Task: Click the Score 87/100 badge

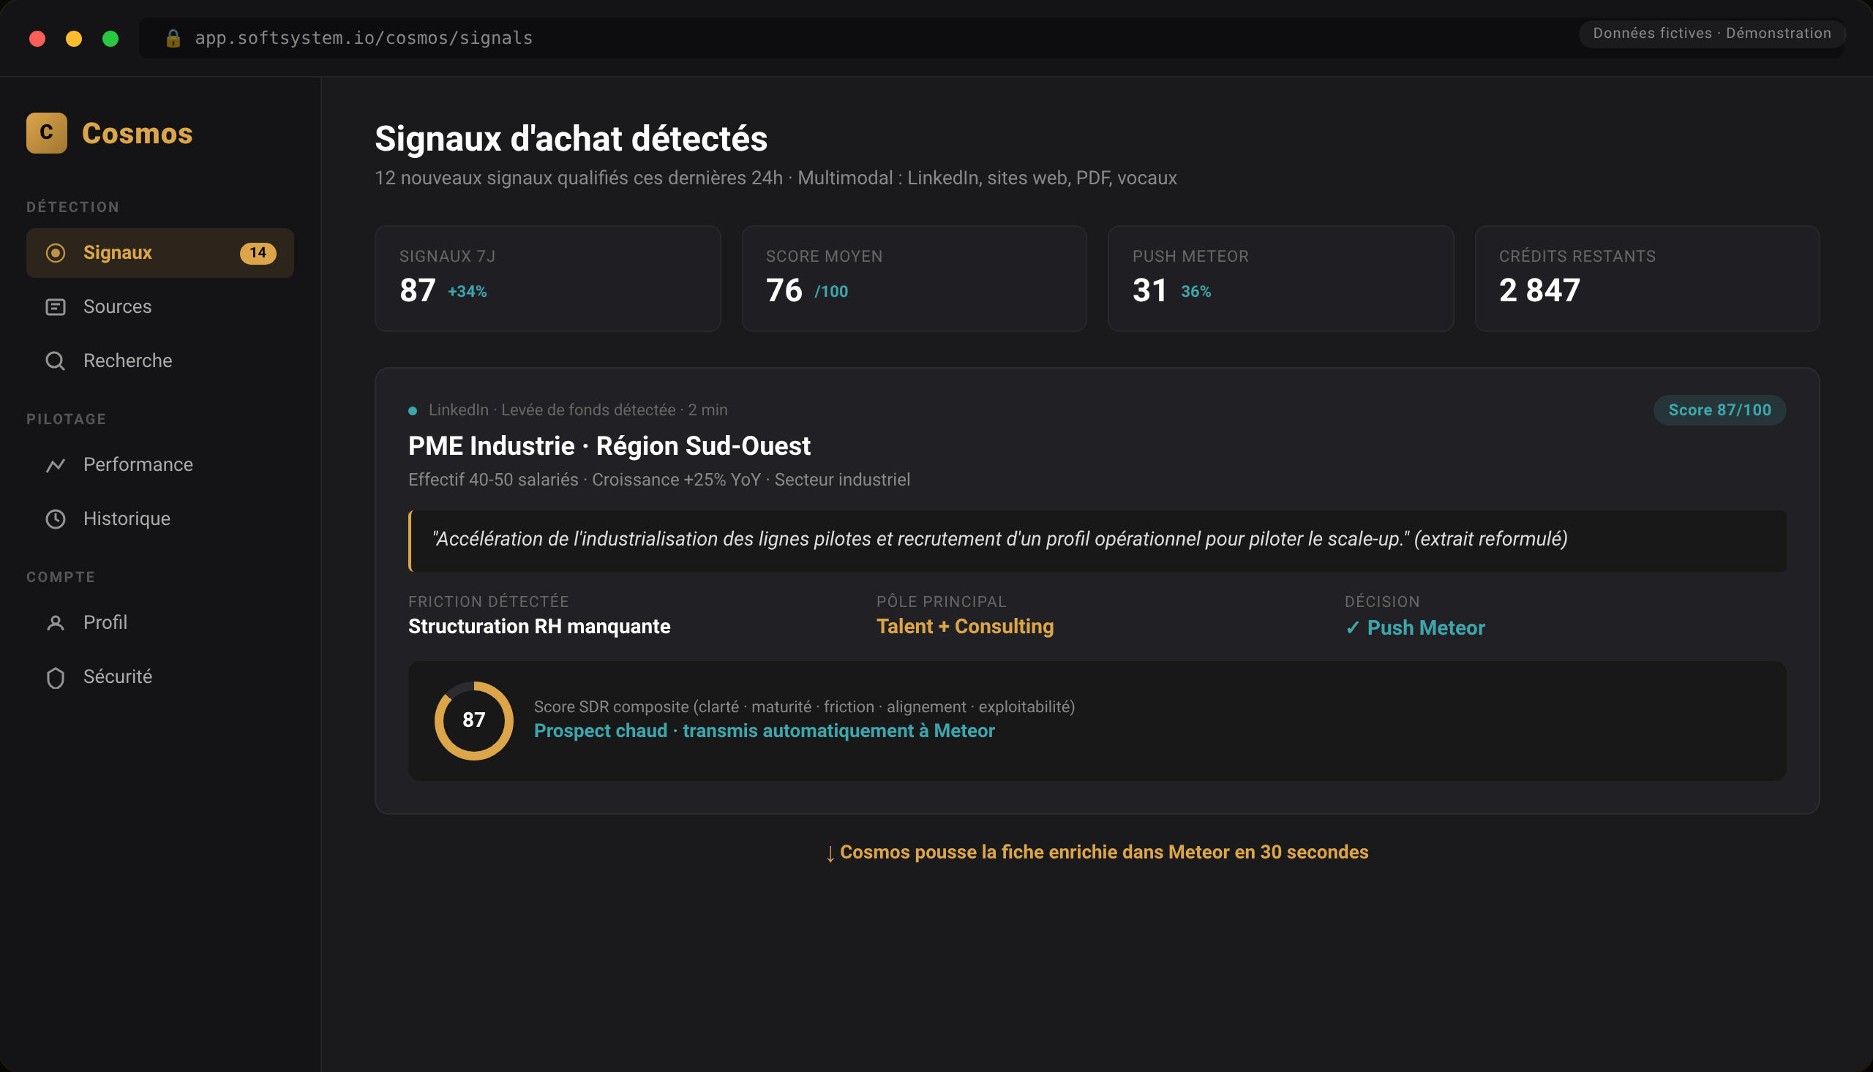Action: pyautogui.click(x=1719, y=410)
